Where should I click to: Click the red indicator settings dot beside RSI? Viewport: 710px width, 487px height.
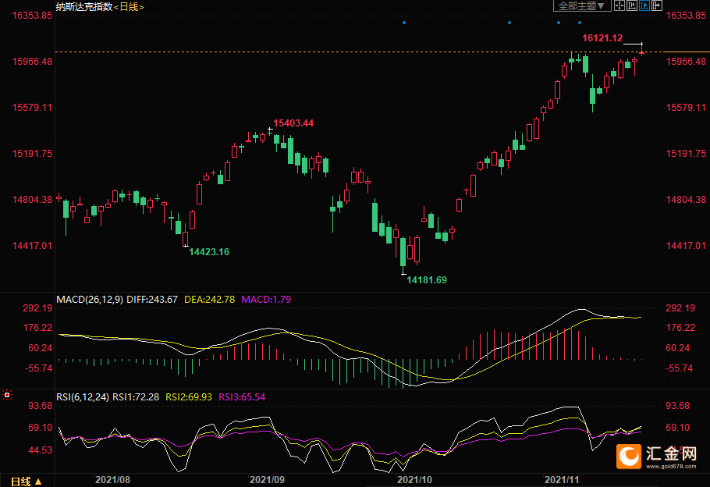(7, 395)
